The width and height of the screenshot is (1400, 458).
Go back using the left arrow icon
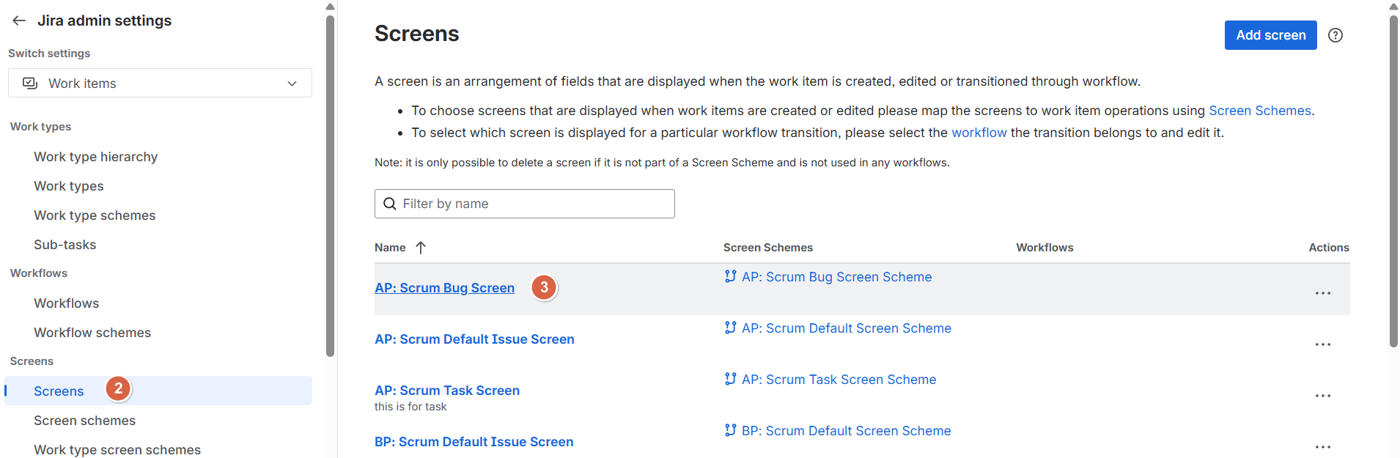click(x=19, y=21)
